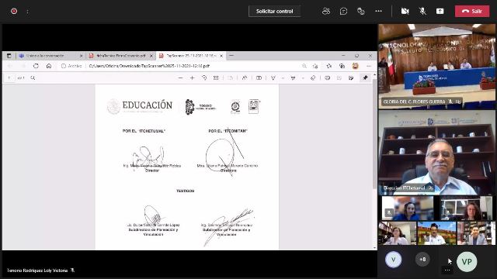Toggle the camera on

click(x=405, y=11)
